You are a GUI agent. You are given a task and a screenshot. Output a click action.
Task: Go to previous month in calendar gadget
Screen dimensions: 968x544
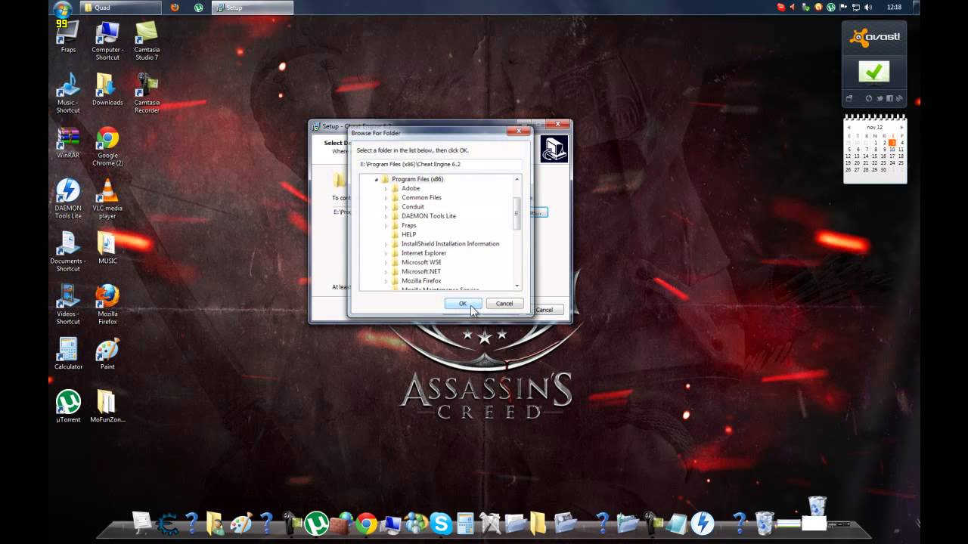(x=849, y=127)
